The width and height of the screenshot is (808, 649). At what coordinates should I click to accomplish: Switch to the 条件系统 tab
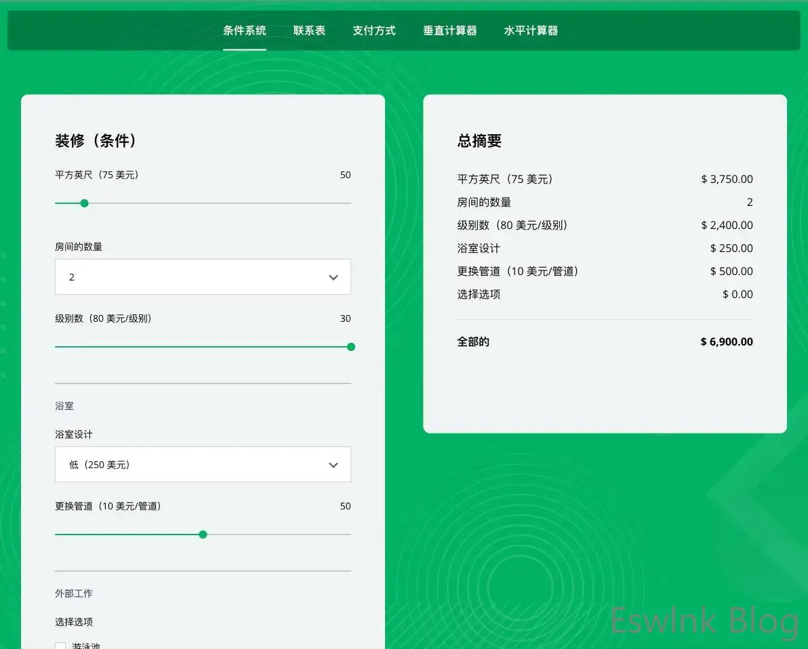coord(244,30)
